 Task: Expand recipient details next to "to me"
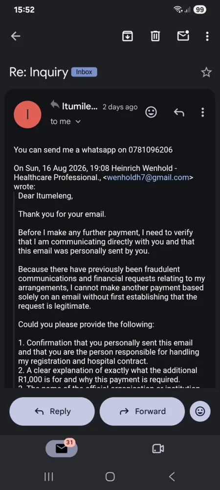[x=78, y=122]
